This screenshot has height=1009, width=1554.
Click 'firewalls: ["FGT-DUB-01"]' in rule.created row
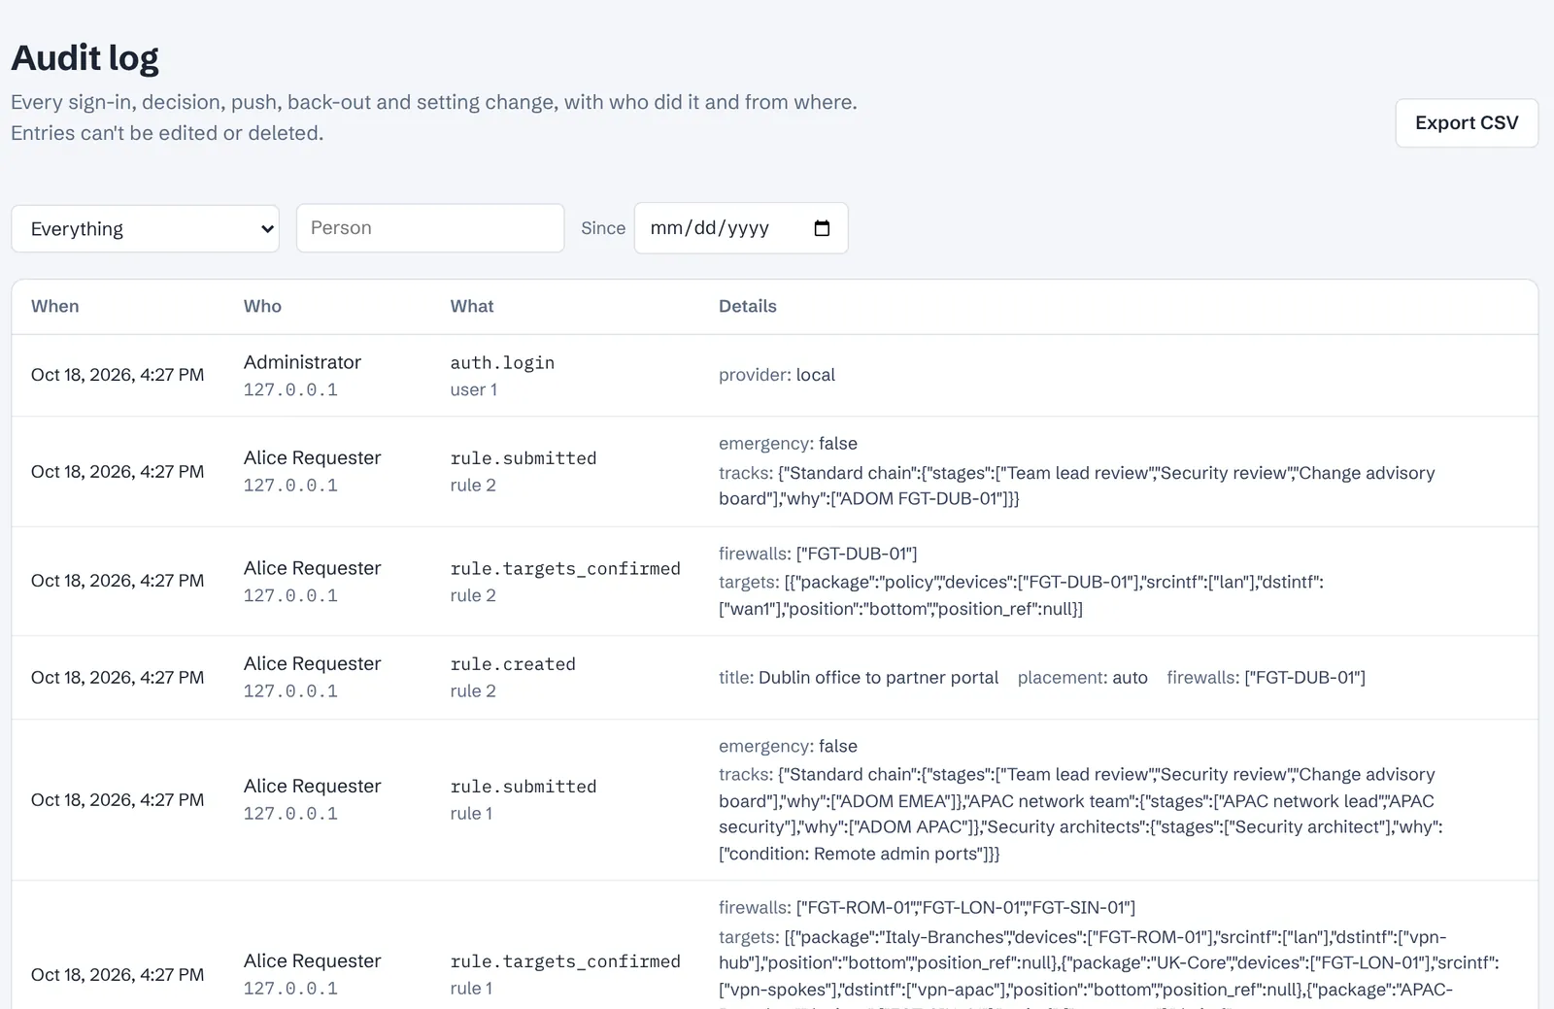(x=1267, y=678)
